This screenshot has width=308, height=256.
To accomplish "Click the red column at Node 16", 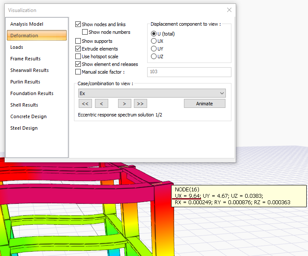I will [x=163, y=214].
